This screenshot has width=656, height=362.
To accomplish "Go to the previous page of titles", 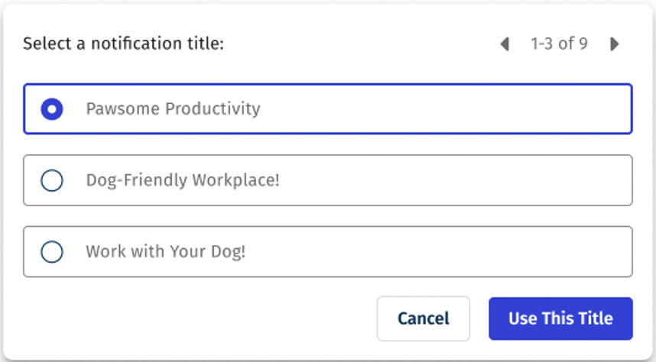I will pos(505,44).
